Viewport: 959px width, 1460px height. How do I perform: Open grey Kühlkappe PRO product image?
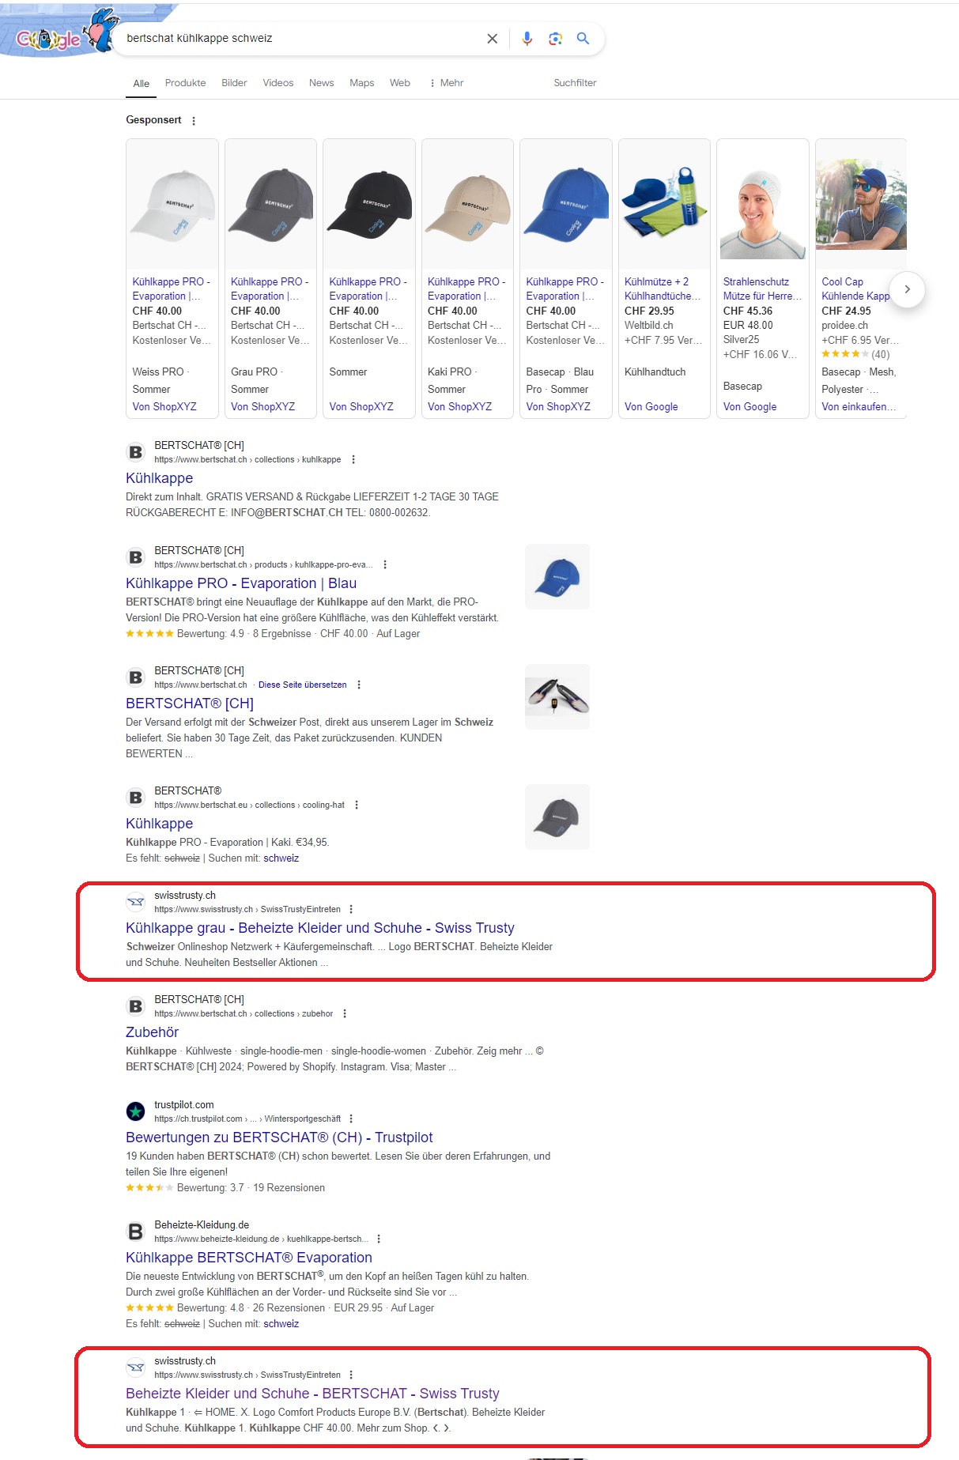(270, 204)
